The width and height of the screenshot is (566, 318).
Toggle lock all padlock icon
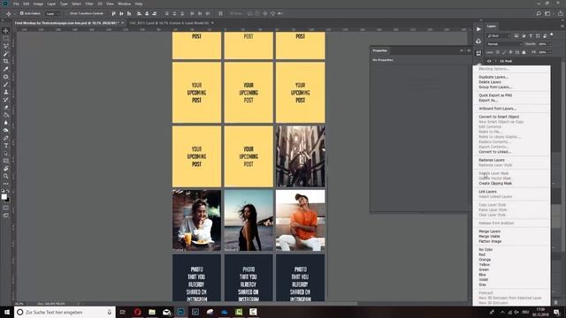[524, 52]
